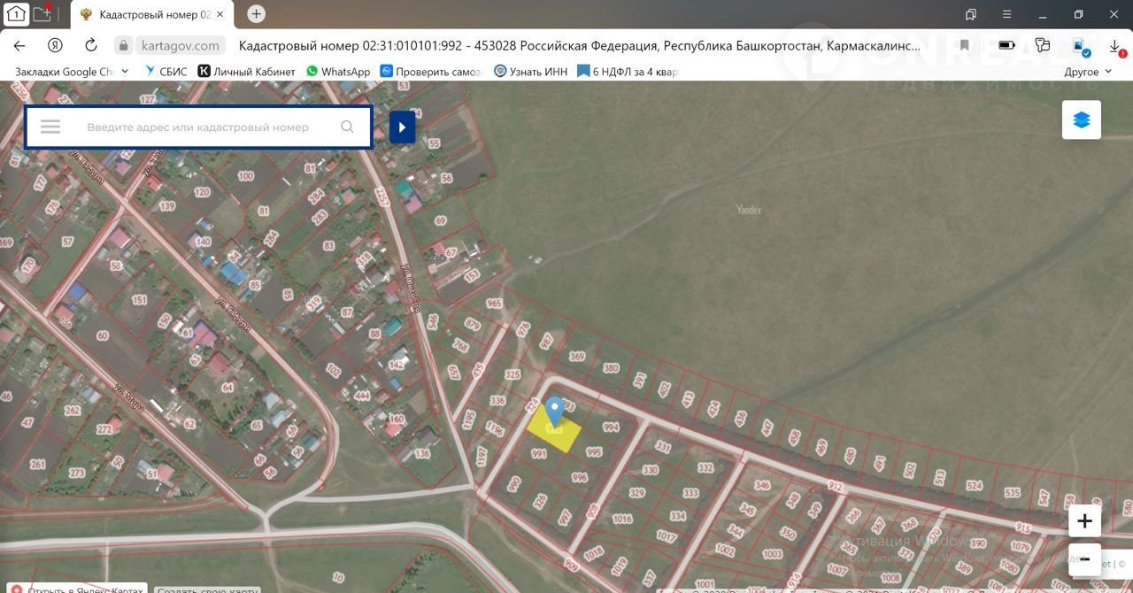Viewport: 1133px width, 593px height.
Task: Open the Узнать ИНН bookmark
Action: [x=531, y=72]
